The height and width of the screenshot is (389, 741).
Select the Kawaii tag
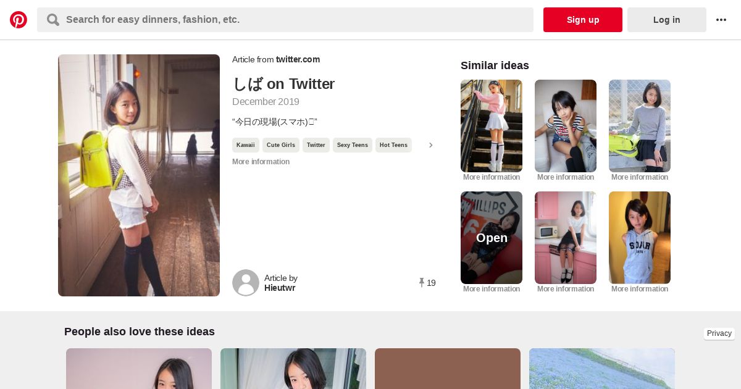tap(246, 145)
